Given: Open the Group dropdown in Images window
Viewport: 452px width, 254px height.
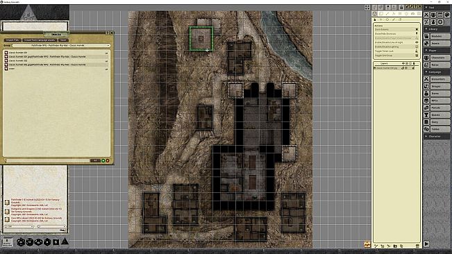Looking at the screenshot, I should click(x=61, y=46).
